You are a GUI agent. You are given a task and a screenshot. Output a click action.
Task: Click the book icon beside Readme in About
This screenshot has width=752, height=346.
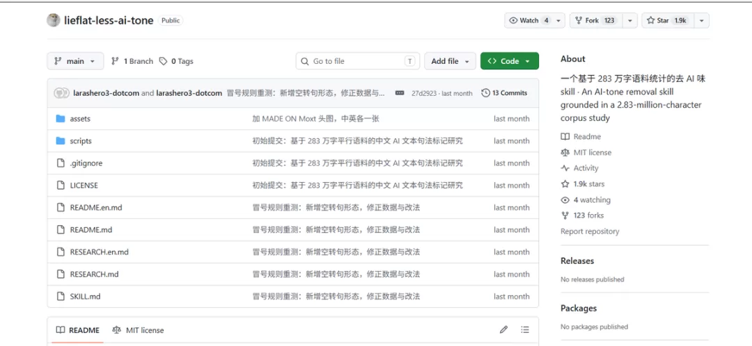tap(565, 137)
